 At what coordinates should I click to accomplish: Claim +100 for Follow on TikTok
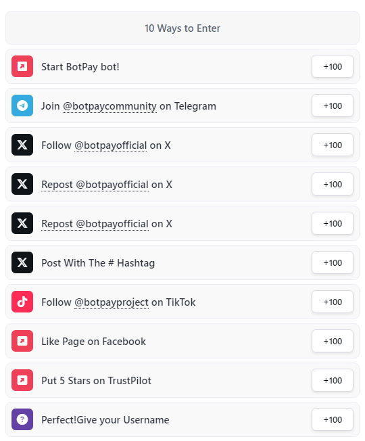(333, 302)
